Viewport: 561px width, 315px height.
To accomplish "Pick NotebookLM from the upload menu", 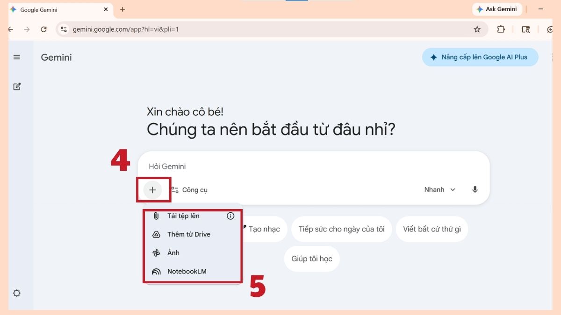I will click(x=193, y=271).
